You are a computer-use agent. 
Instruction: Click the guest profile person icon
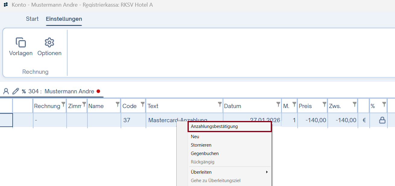tap(6, 91)
